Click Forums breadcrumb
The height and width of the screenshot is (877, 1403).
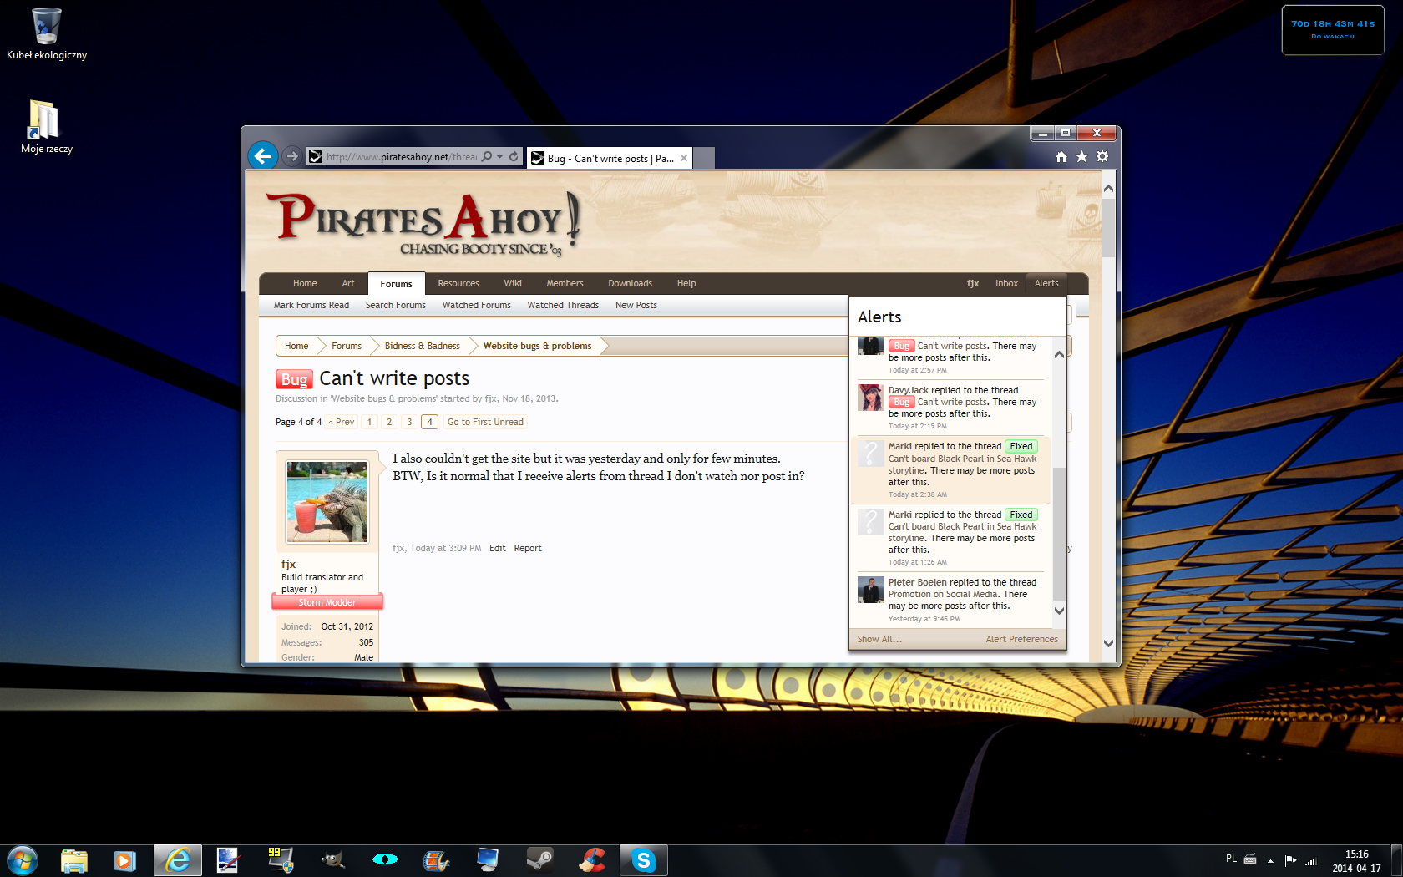coord(347,346)
